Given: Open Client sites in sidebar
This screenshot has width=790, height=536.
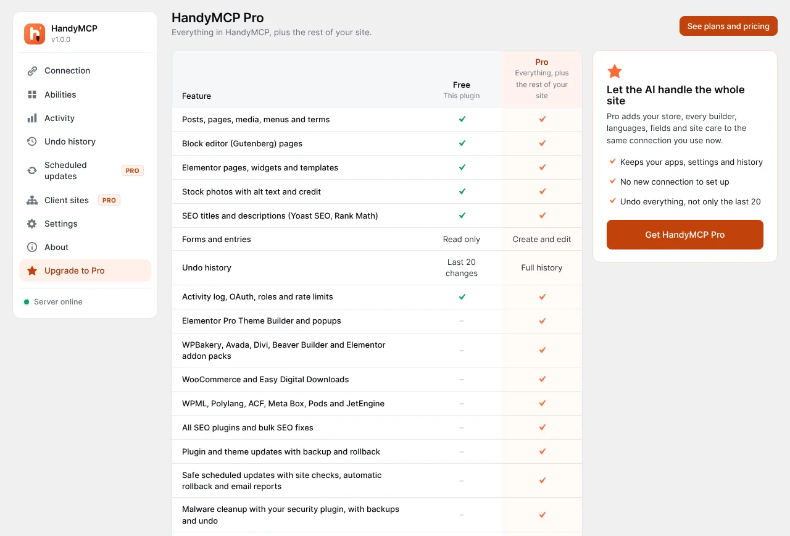Looking at the screenshot, I should (x=85, y=200).
